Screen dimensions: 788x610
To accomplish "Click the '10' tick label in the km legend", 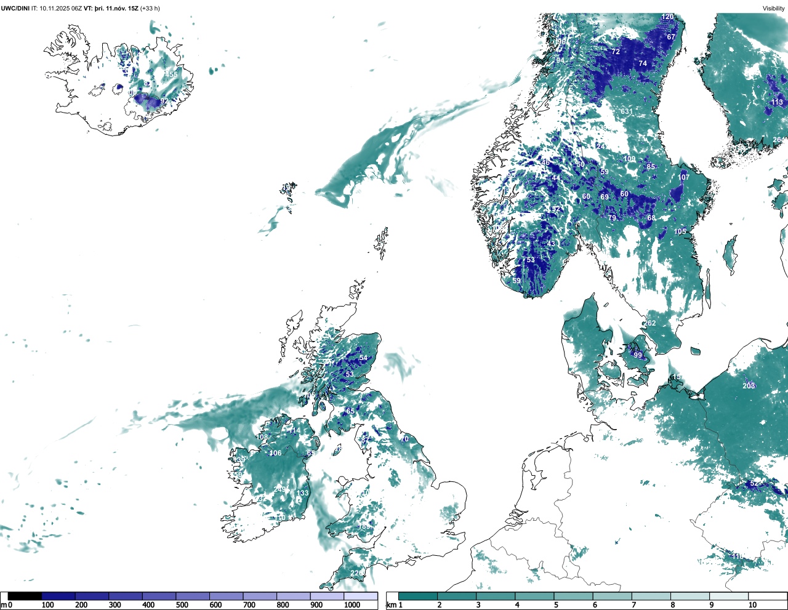I will [x=752, y=605].
